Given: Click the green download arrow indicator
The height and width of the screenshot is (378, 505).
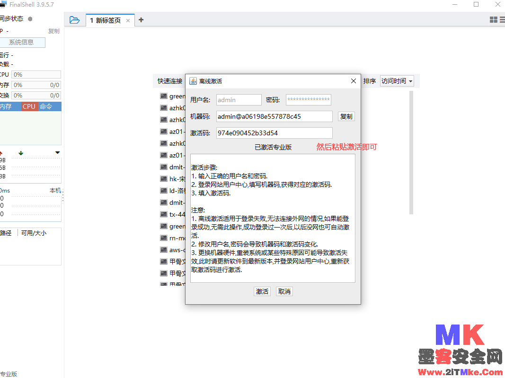Looking at the screenshot, I should (21, 153).
